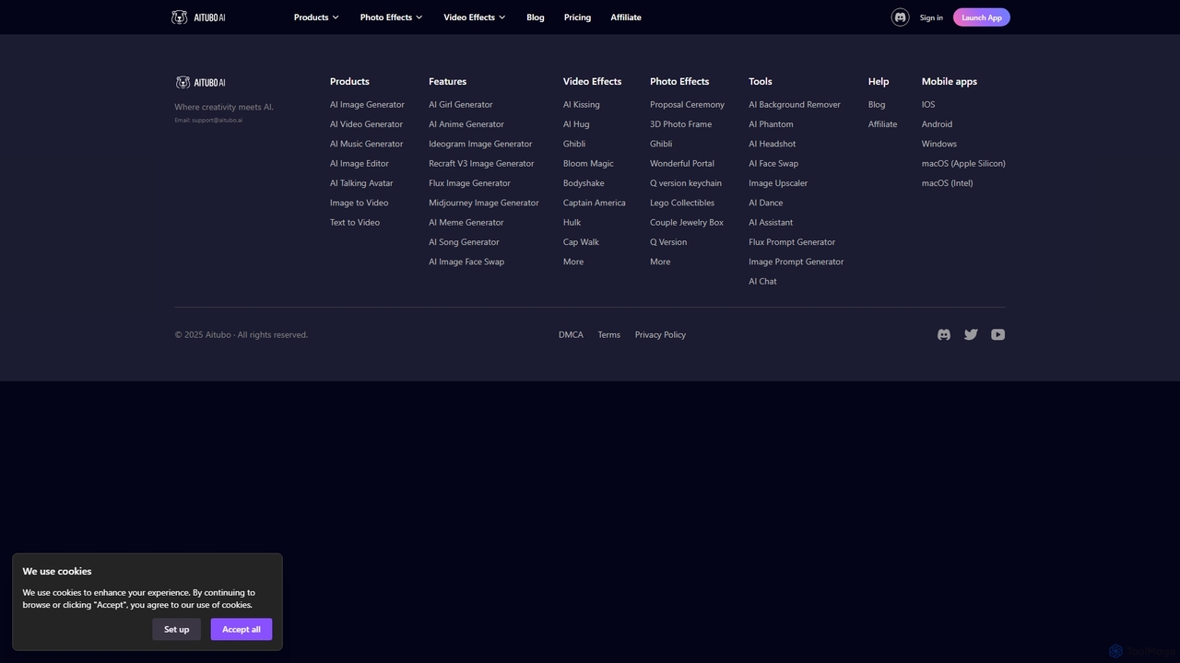The width and height of the screenshot is (1180, 663).
Task: Open the Discord icon in the footer
Action: (944, 335)
